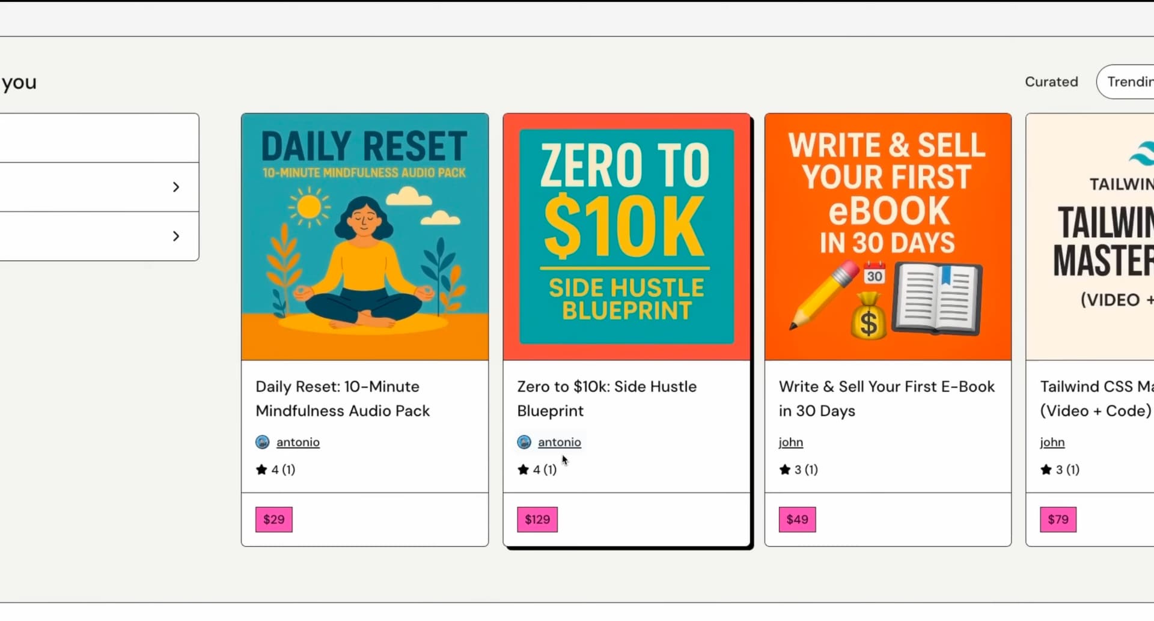Open john's profile from E-Book card
The image size is (1154, 621).
[791, 443]
